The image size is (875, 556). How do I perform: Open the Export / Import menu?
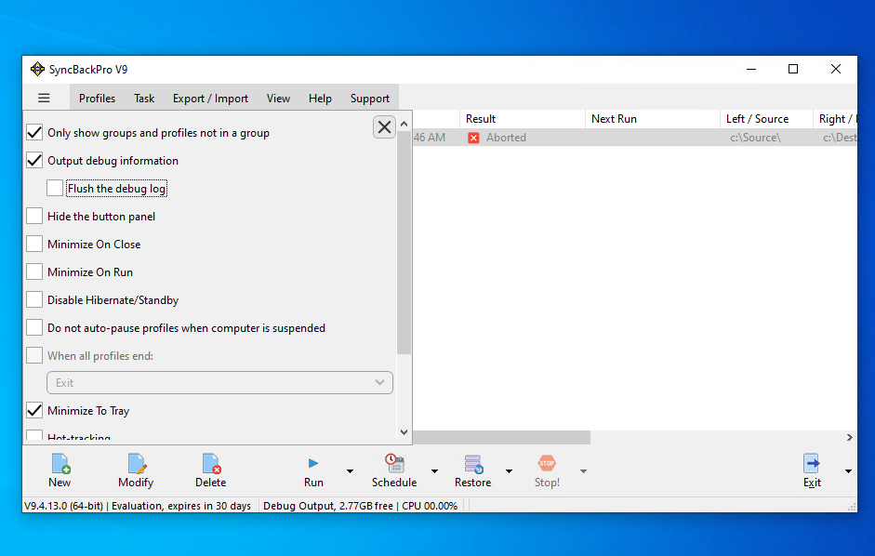click(210, 99)
